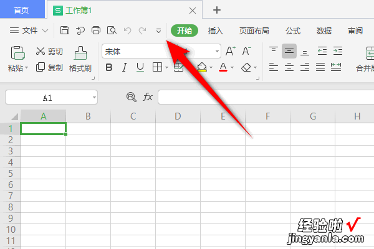This screenshot has height=249, width=374.
Task: Center text horizontally
Action: (289, 67)
